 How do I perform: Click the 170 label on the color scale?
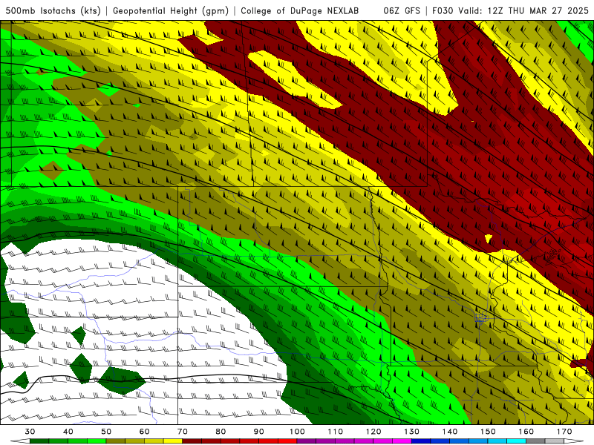pyautogui.click(x=564, y=432)
